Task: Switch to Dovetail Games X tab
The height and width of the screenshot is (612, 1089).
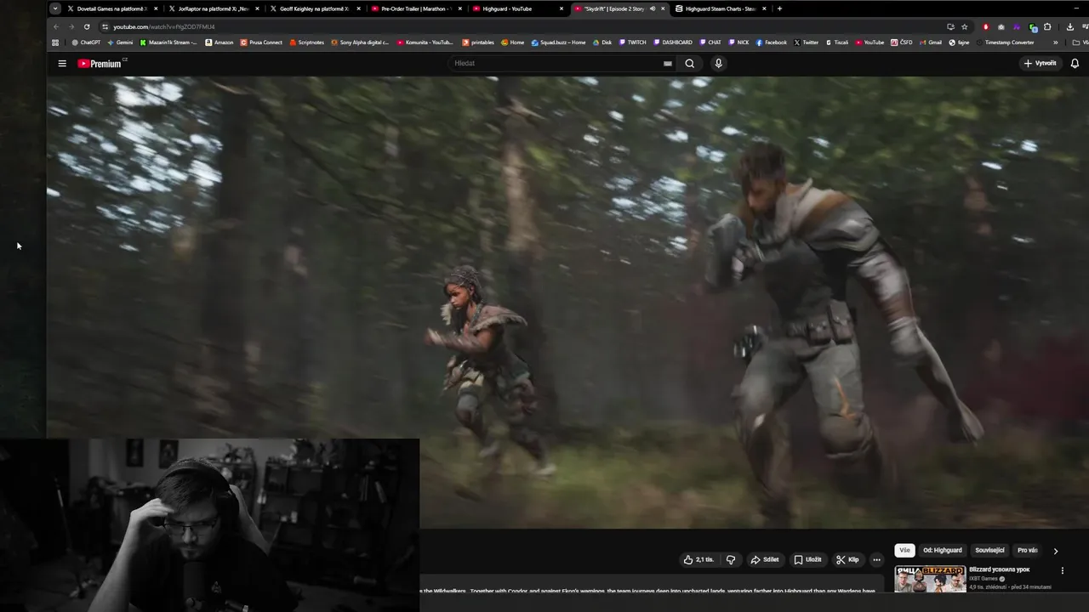Action: 112,8
